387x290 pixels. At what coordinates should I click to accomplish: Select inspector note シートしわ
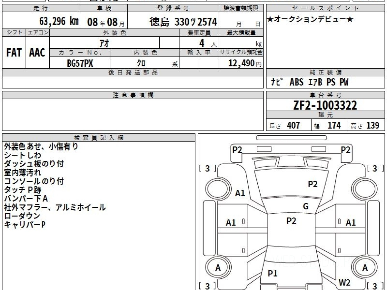click(x=23, y=155)
